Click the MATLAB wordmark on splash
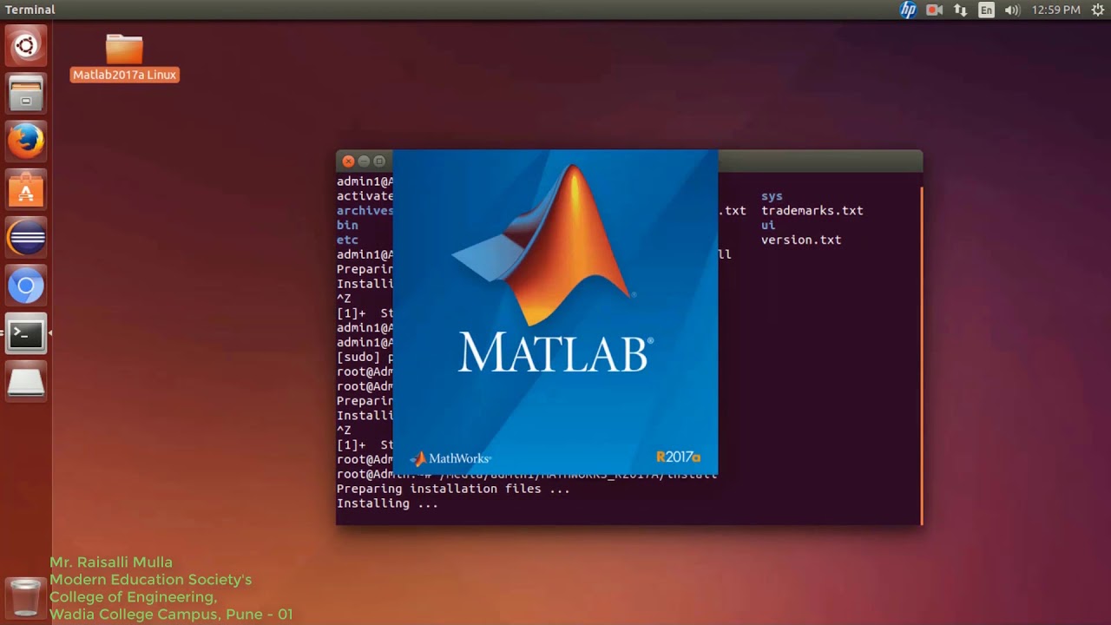The width and height of the screenshot is (1111, 625). [x=555, y=353]
